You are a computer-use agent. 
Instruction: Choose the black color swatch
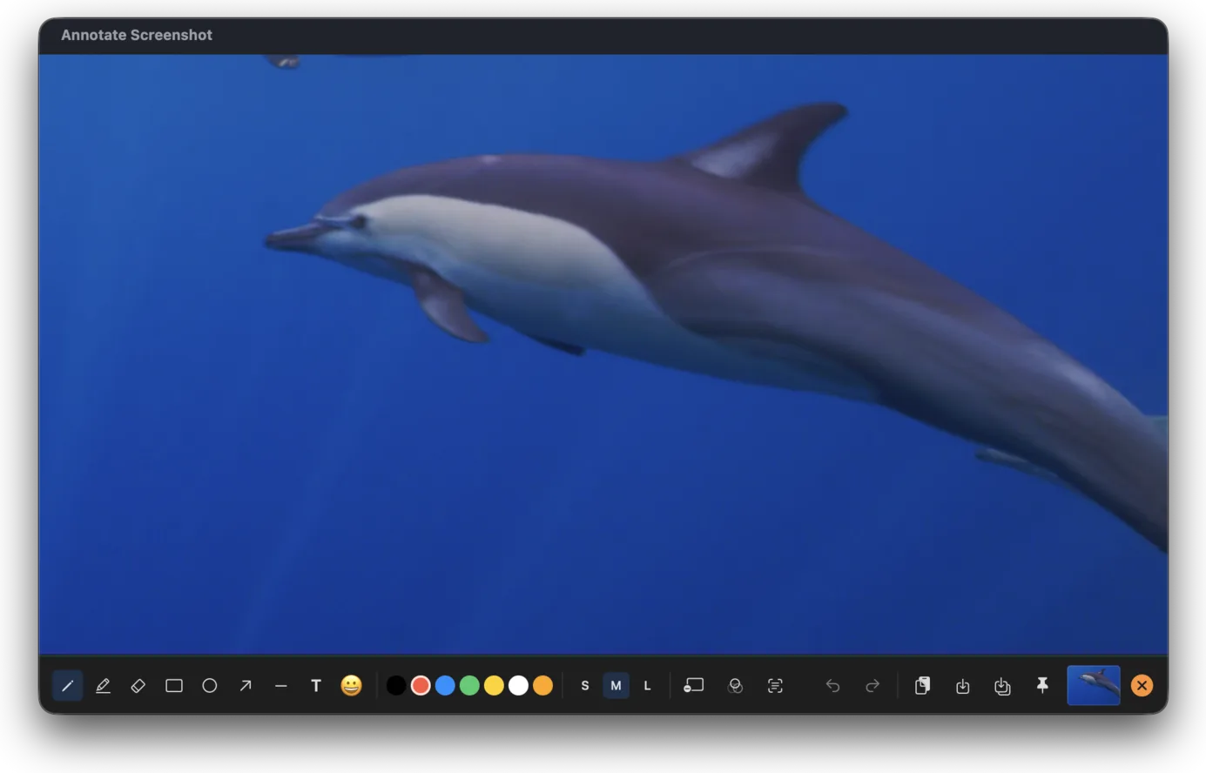click(x=396, y=686)
